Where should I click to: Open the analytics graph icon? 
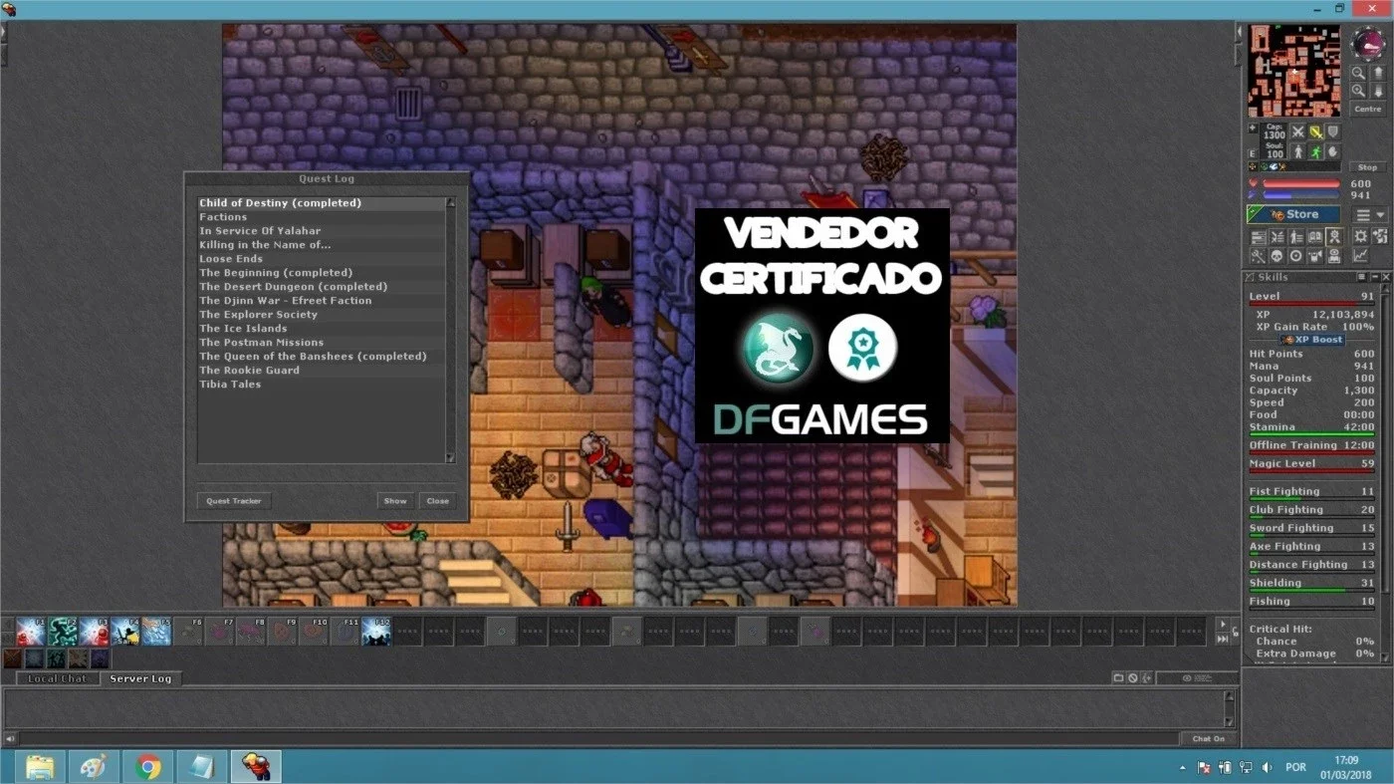[1360, 256]
